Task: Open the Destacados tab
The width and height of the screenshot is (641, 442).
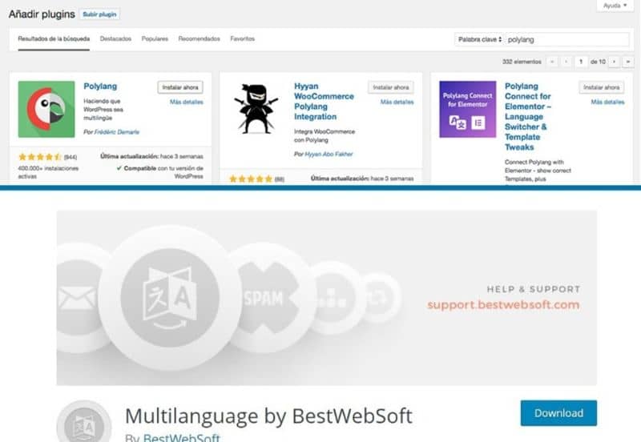Action: coord(115,38)
